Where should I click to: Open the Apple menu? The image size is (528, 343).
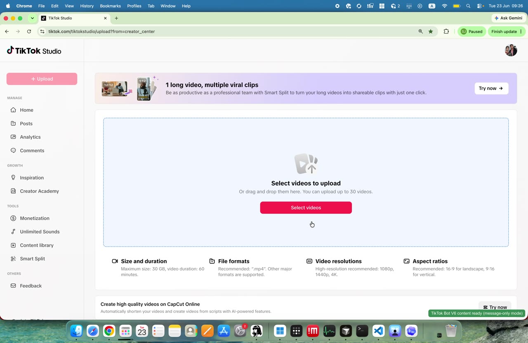tap(8, 6)
